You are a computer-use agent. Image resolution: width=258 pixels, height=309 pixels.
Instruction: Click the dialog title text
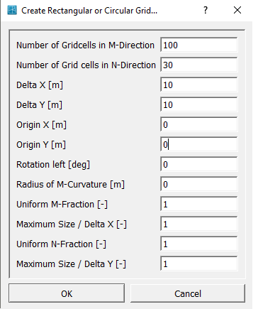(89, 11)
